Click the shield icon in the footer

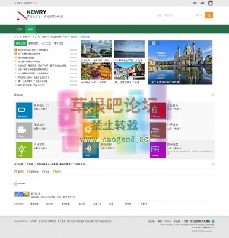pyautogui.click(x=213, y=221)
